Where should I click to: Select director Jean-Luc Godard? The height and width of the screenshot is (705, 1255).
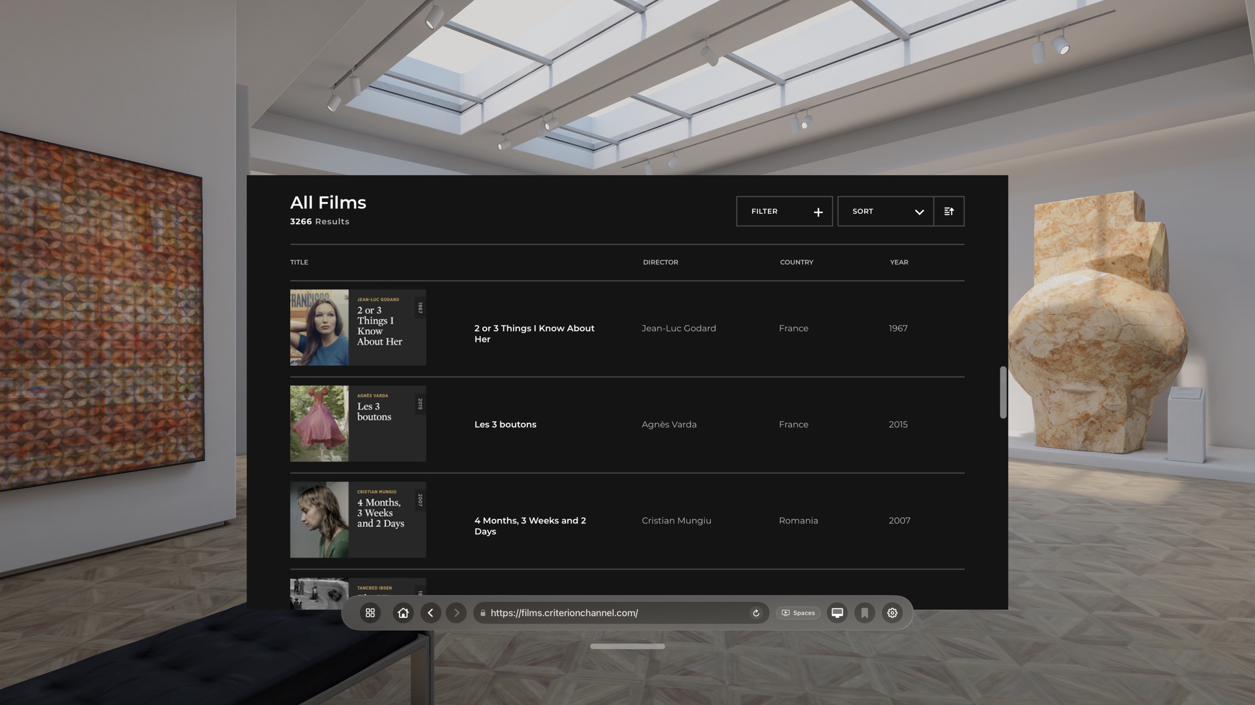point(679,329)
